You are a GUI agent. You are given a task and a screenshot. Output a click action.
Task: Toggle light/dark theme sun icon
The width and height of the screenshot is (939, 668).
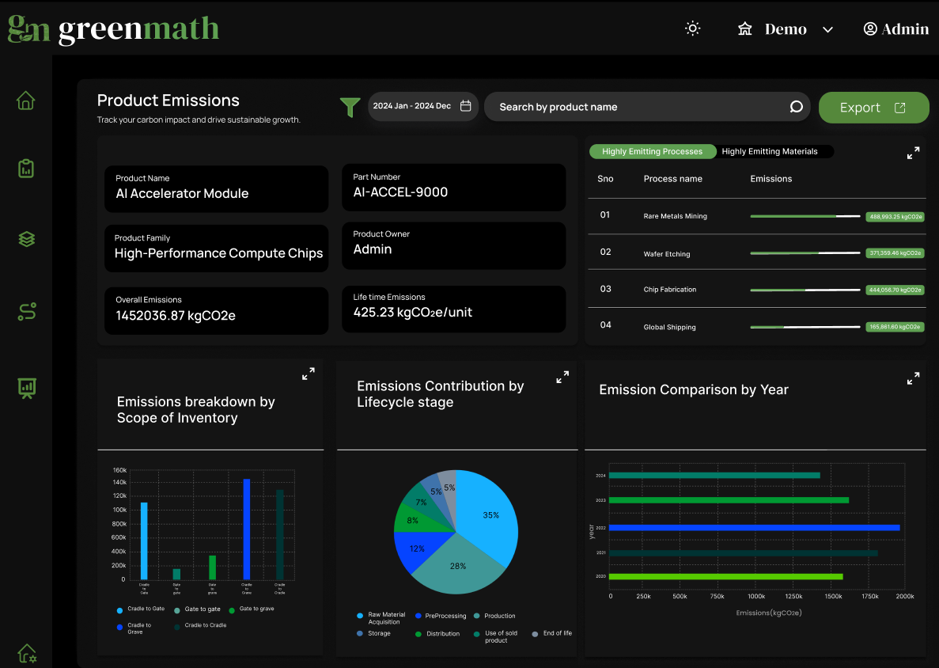[692, 29]
